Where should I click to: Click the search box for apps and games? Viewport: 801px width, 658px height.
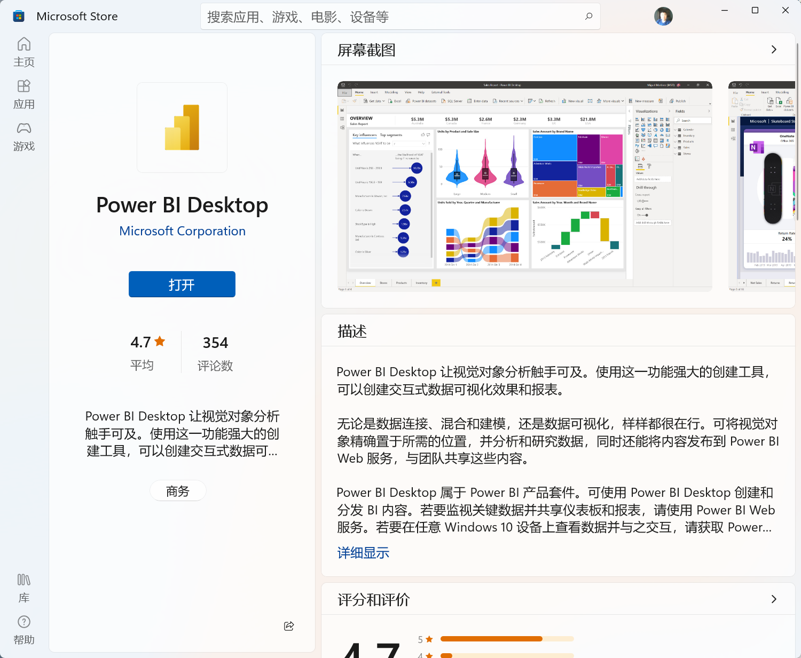point(400,17)
